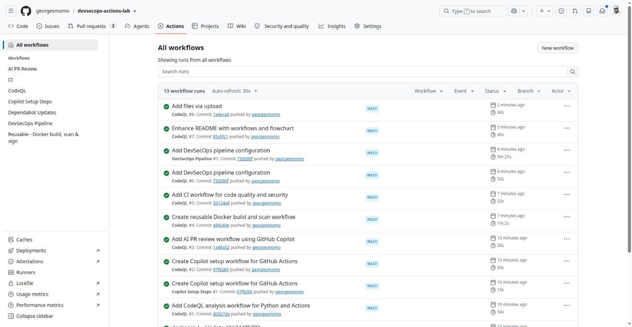632x327 pixels.
Task: Open run Create reusable Docker build and scan workflow
Action: click(x=234, y=217)
